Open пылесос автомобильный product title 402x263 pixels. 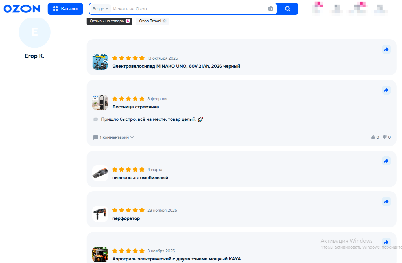(140, 178)
